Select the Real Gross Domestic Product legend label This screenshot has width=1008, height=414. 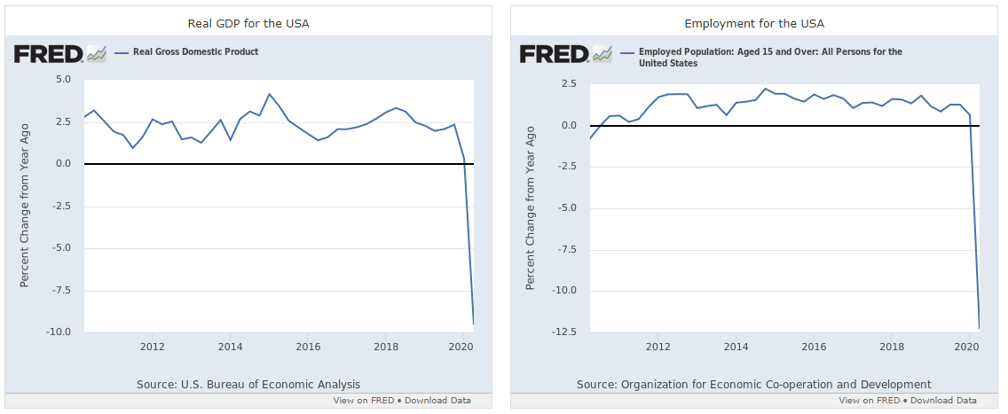195,52
